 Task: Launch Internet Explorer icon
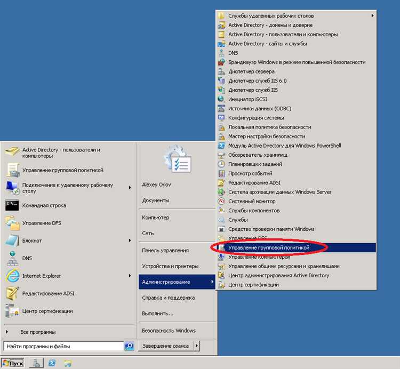coord(12,276)
